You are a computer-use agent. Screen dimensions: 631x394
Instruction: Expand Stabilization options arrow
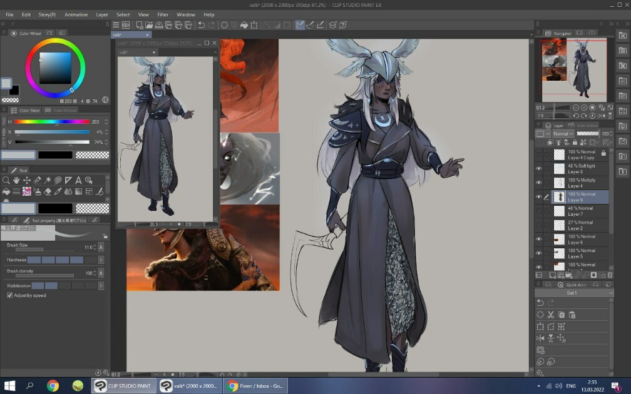pos(101,286)
